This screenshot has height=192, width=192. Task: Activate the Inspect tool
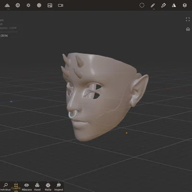click(x=59, y=187)
